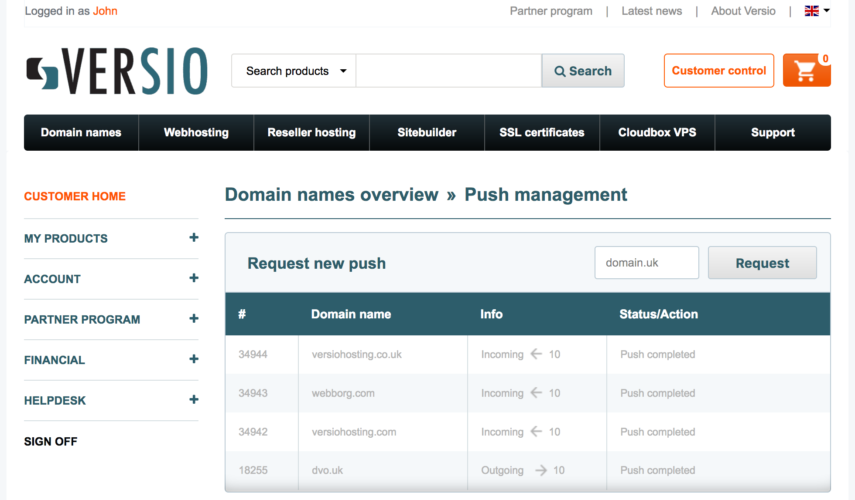
Task: Click Partner Program sidebar label
Action: tap(82, 320)
